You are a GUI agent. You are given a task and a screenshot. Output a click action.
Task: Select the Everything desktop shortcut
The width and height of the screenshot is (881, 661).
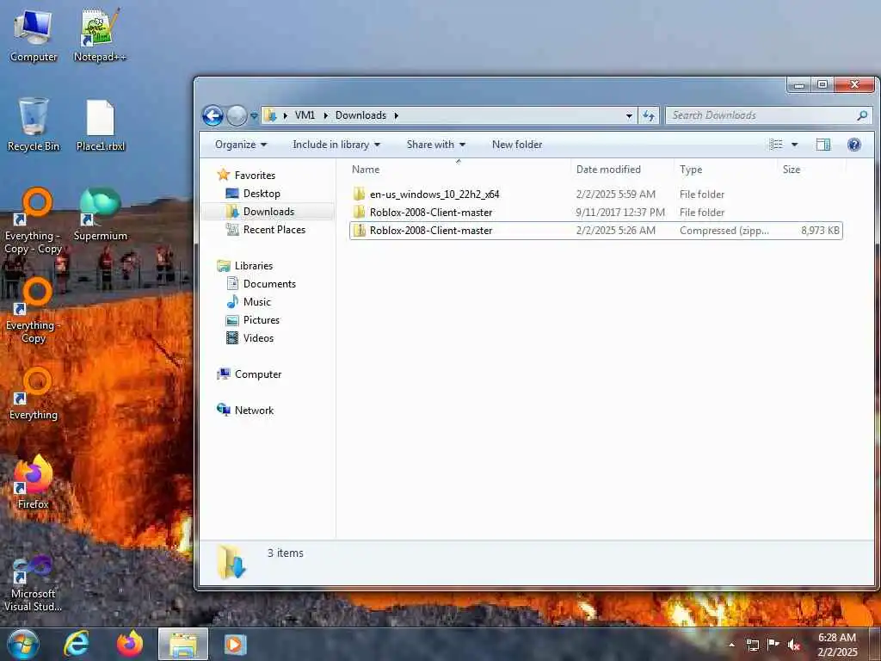[34, 393]
